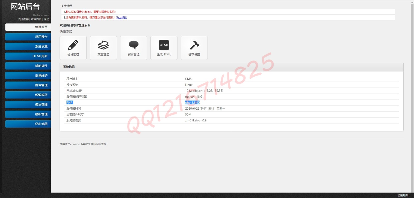414x198 pixels.
Task: Open 附件管理 sidebar menu
Action: pyautogui.click(x=28, y=85)
